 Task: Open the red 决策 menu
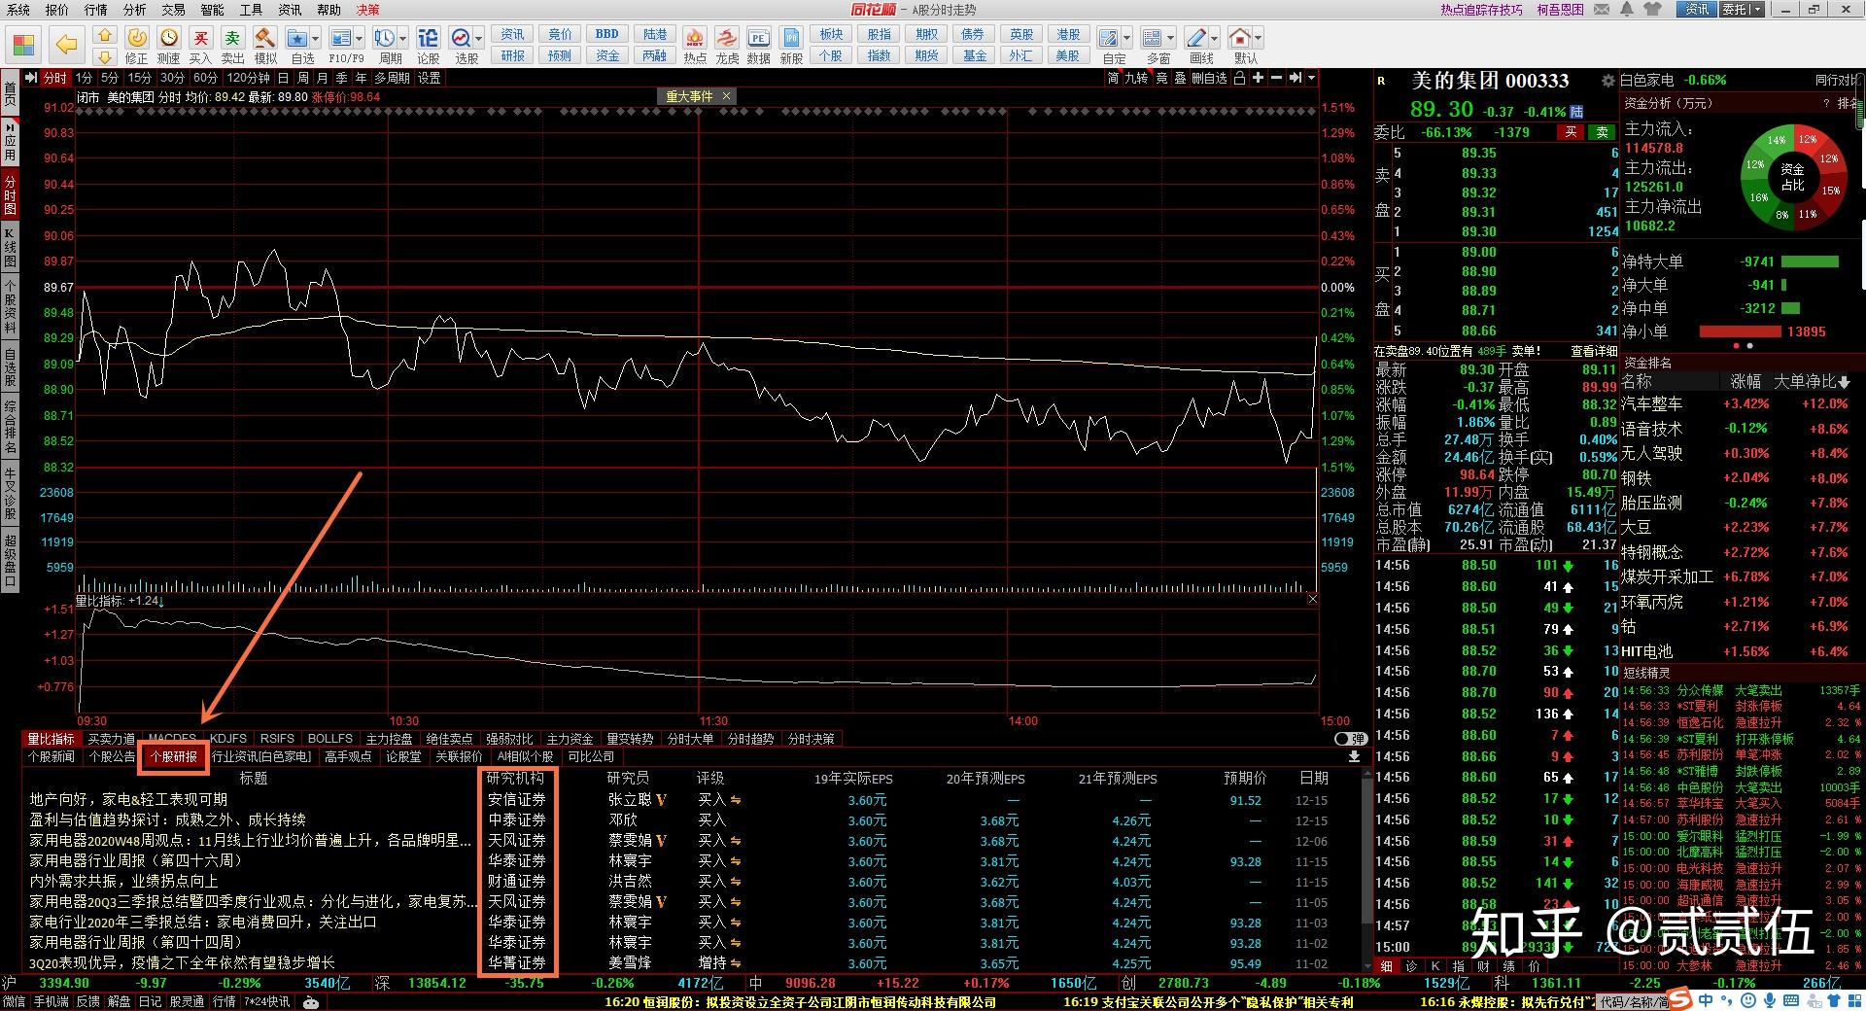(x=367, y=10)
